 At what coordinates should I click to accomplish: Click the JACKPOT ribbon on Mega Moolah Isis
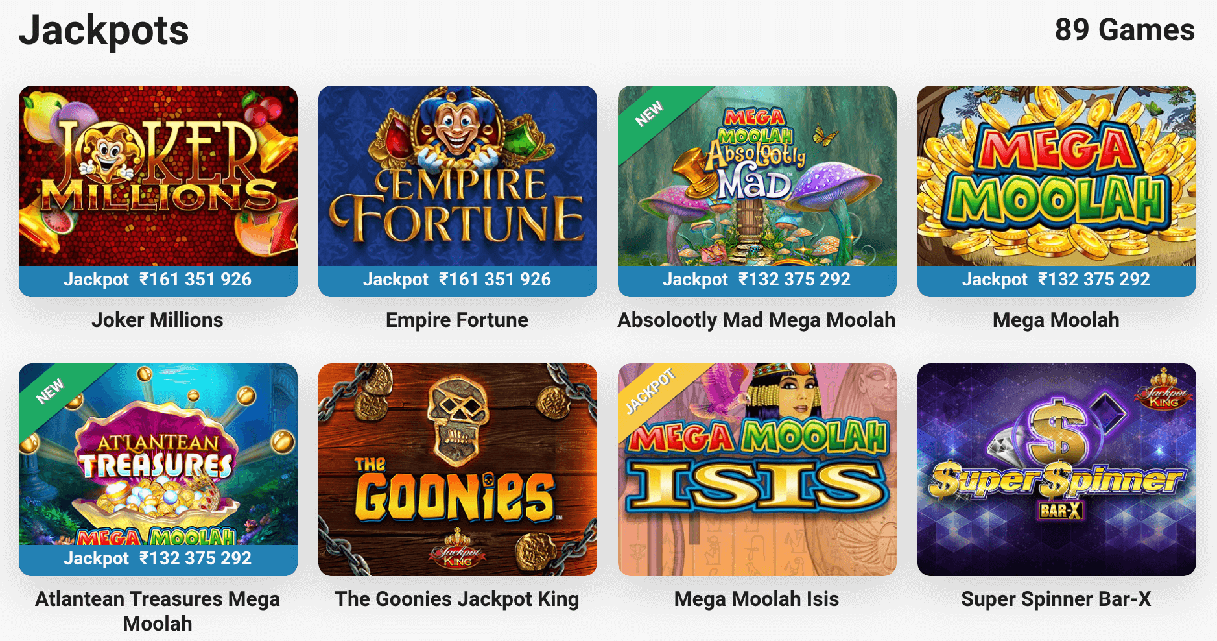click(x=650, y=391)
